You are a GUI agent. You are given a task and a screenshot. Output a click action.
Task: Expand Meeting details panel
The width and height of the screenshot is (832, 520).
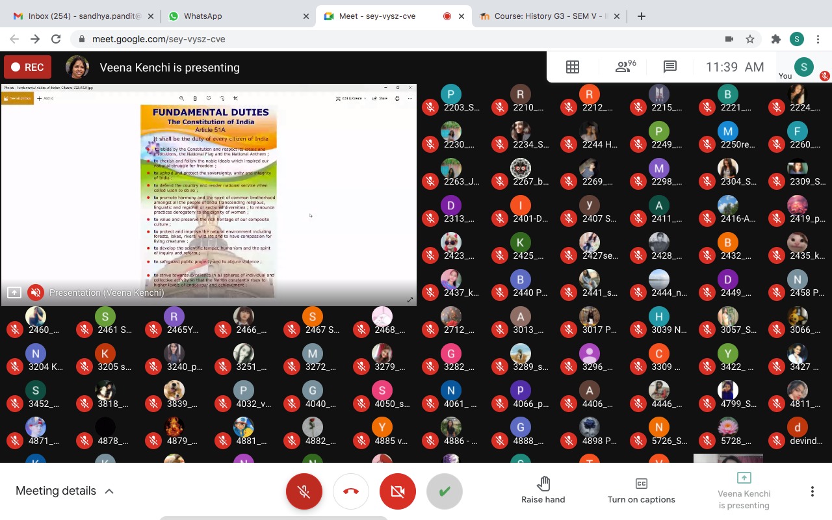click(x=65, y=491)
